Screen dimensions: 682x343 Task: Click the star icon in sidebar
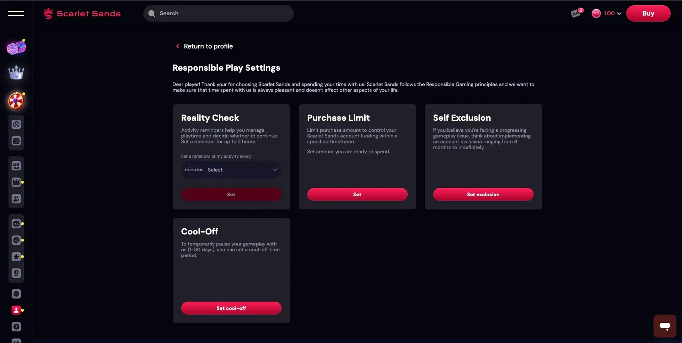tap(16, 257)
